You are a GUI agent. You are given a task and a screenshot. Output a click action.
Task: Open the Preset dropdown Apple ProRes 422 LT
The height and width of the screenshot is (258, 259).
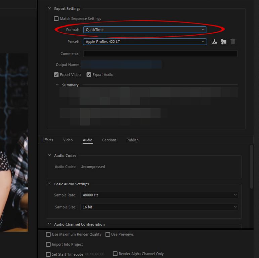pos(144,42)
